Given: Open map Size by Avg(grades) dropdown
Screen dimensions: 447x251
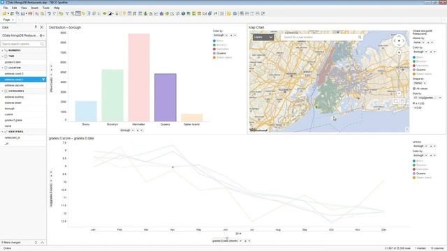Looking at the screenshot, I should (x=427, y=98).
